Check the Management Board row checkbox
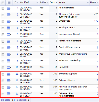The image size is (99, 102). point(3,35)
